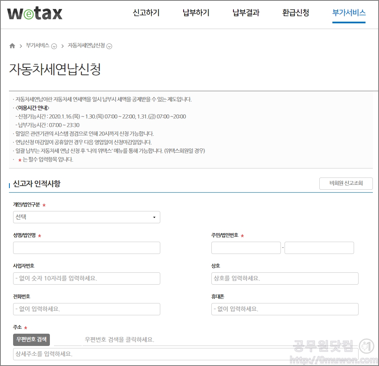
Task: Click the first 주민/법인번호 input box
Action: (246, 247)
